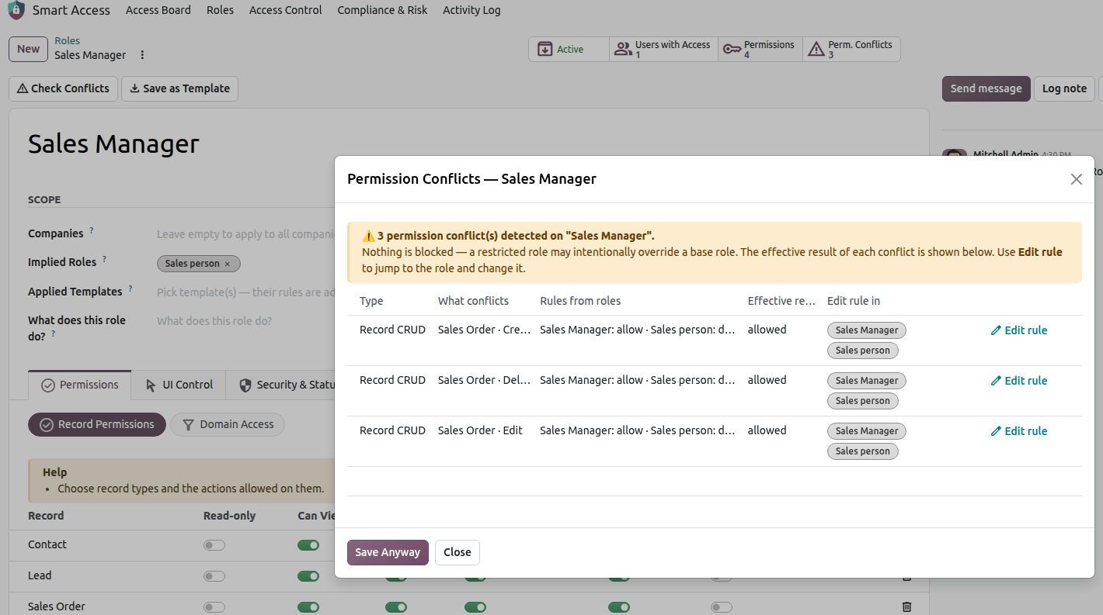
Task: Remove the Sales person implied role tag
Action: (x=228, y=264)
